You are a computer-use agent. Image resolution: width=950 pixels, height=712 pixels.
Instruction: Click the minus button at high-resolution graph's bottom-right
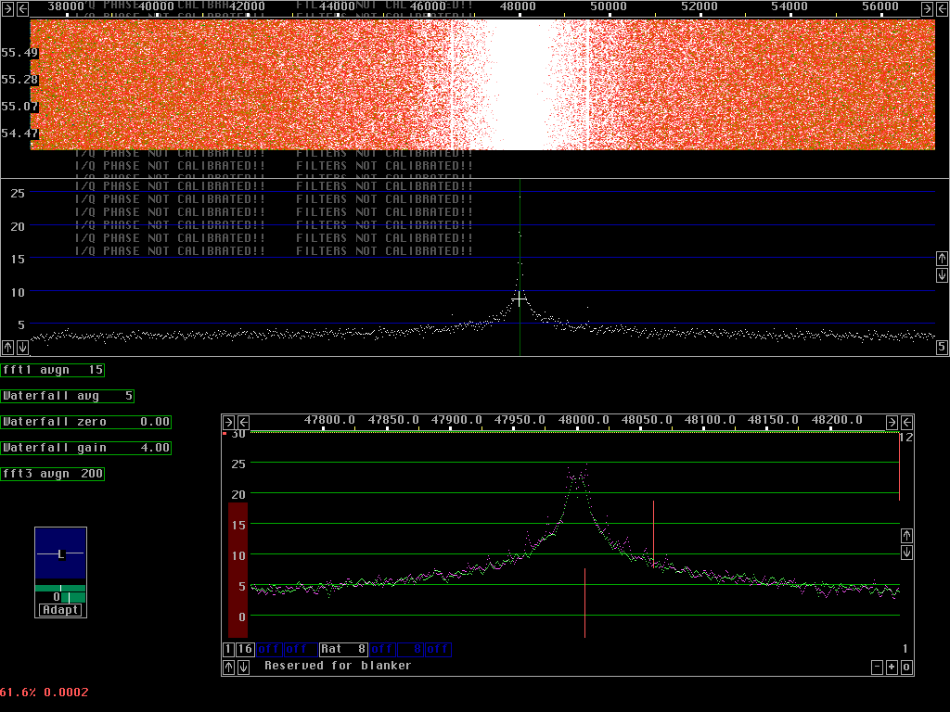point(877,667)
